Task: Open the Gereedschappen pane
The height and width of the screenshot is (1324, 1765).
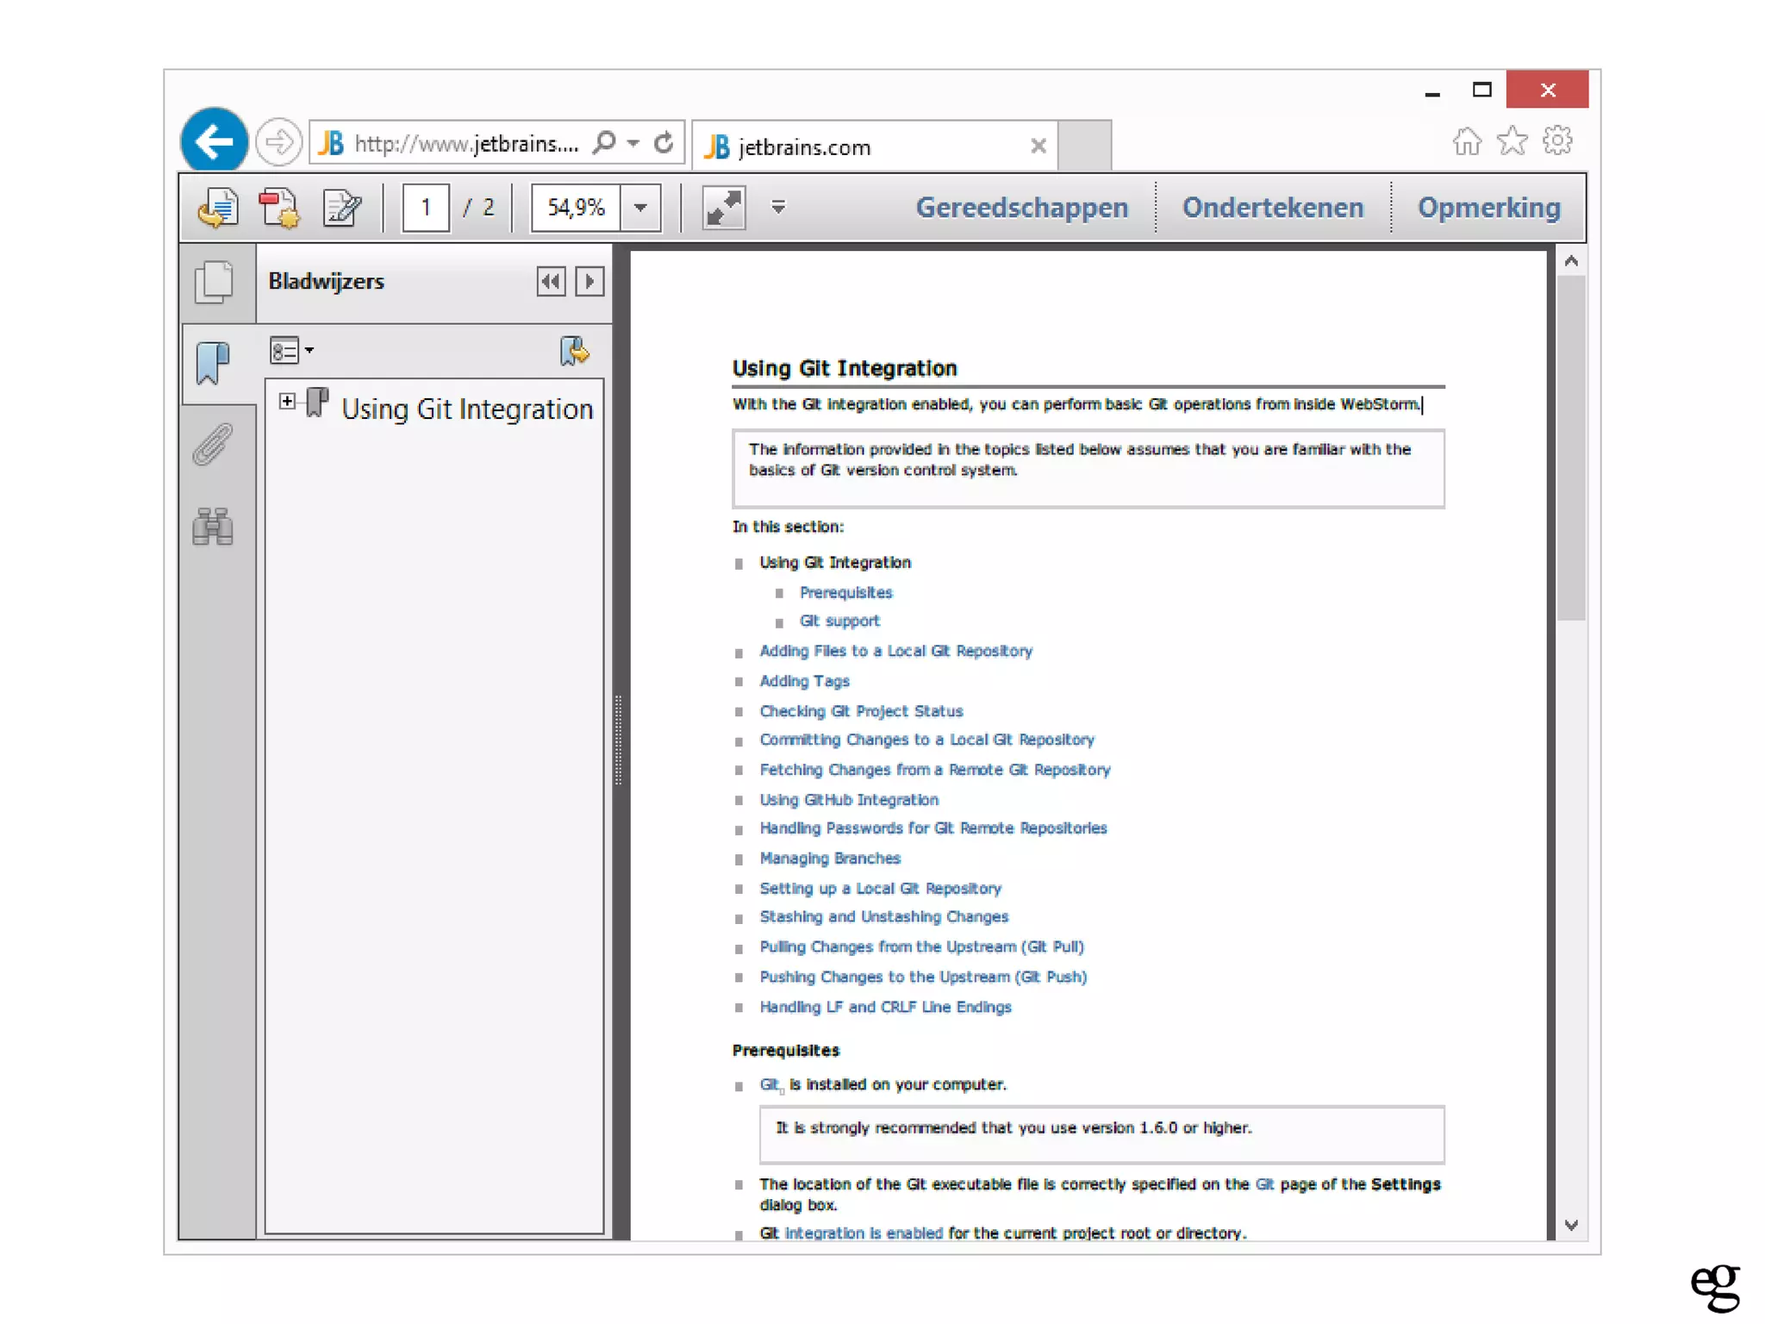Action: pyautogui.click(x=1021, y=208)
